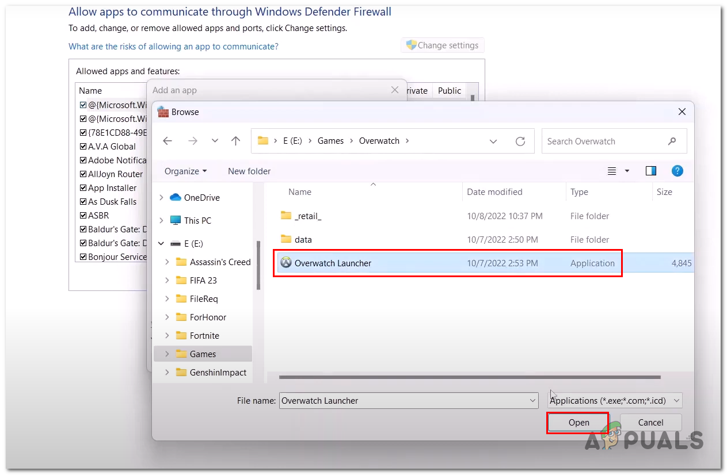Click the horizontal scrollbar in file list

click(470, 377)
